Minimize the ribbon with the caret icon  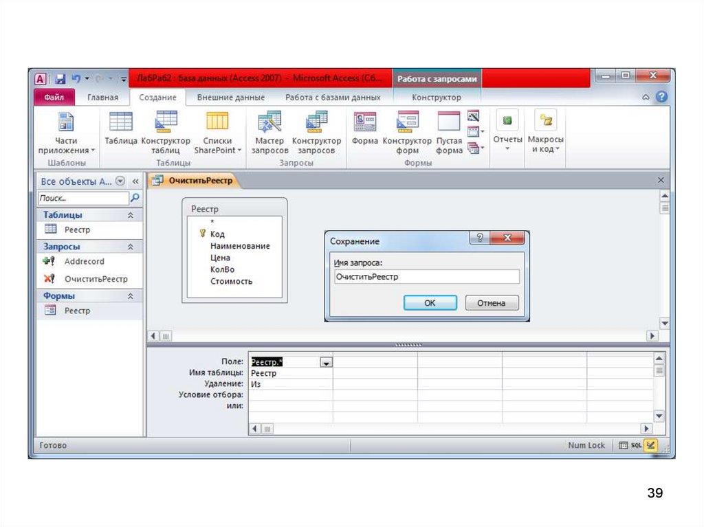pyautogui.click(x=646, y=97)
